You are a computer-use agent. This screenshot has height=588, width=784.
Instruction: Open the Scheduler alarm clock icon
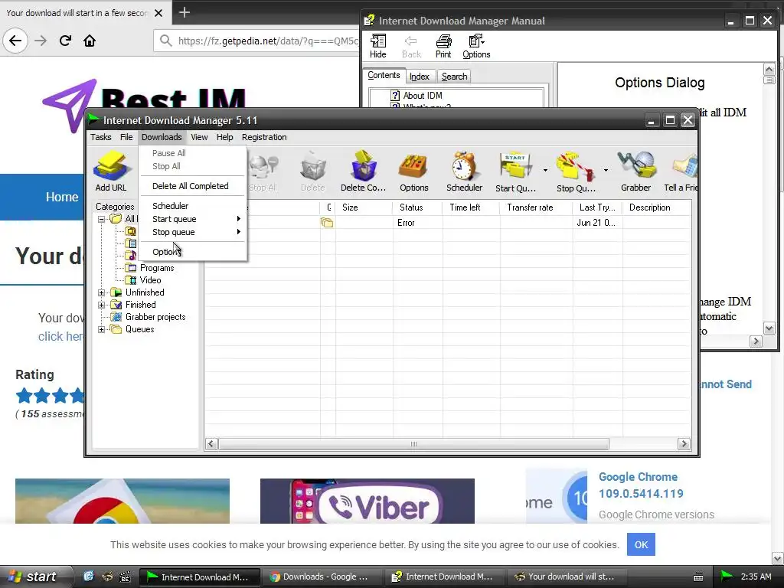[464, 171]
